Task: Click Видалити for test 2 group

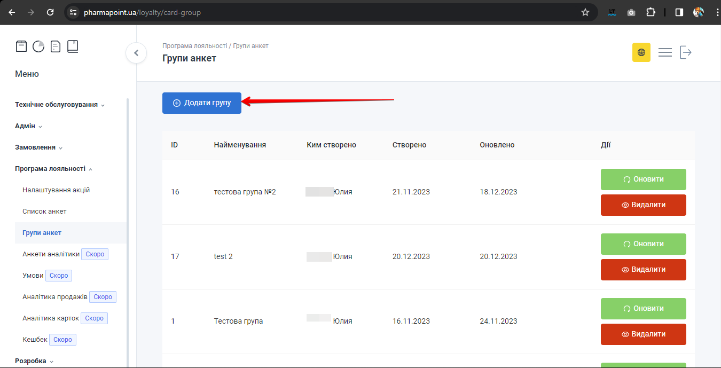Action: click(643, 270)
